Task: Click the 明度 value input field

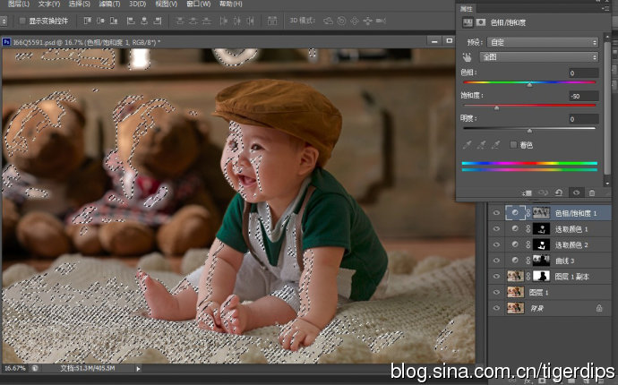Action: tap(584, 118)
